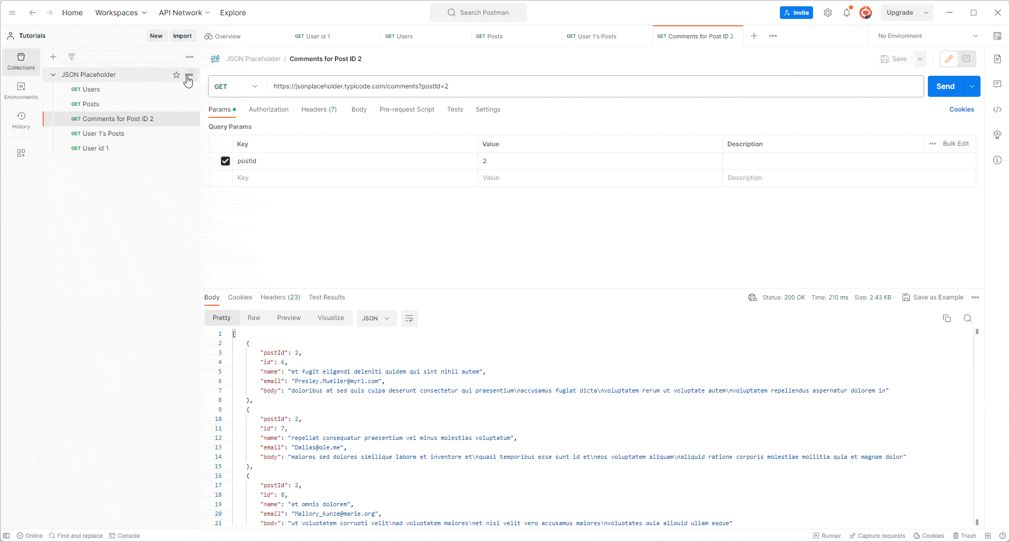
Task: Click the request URL field
Action: click(595, 86)
